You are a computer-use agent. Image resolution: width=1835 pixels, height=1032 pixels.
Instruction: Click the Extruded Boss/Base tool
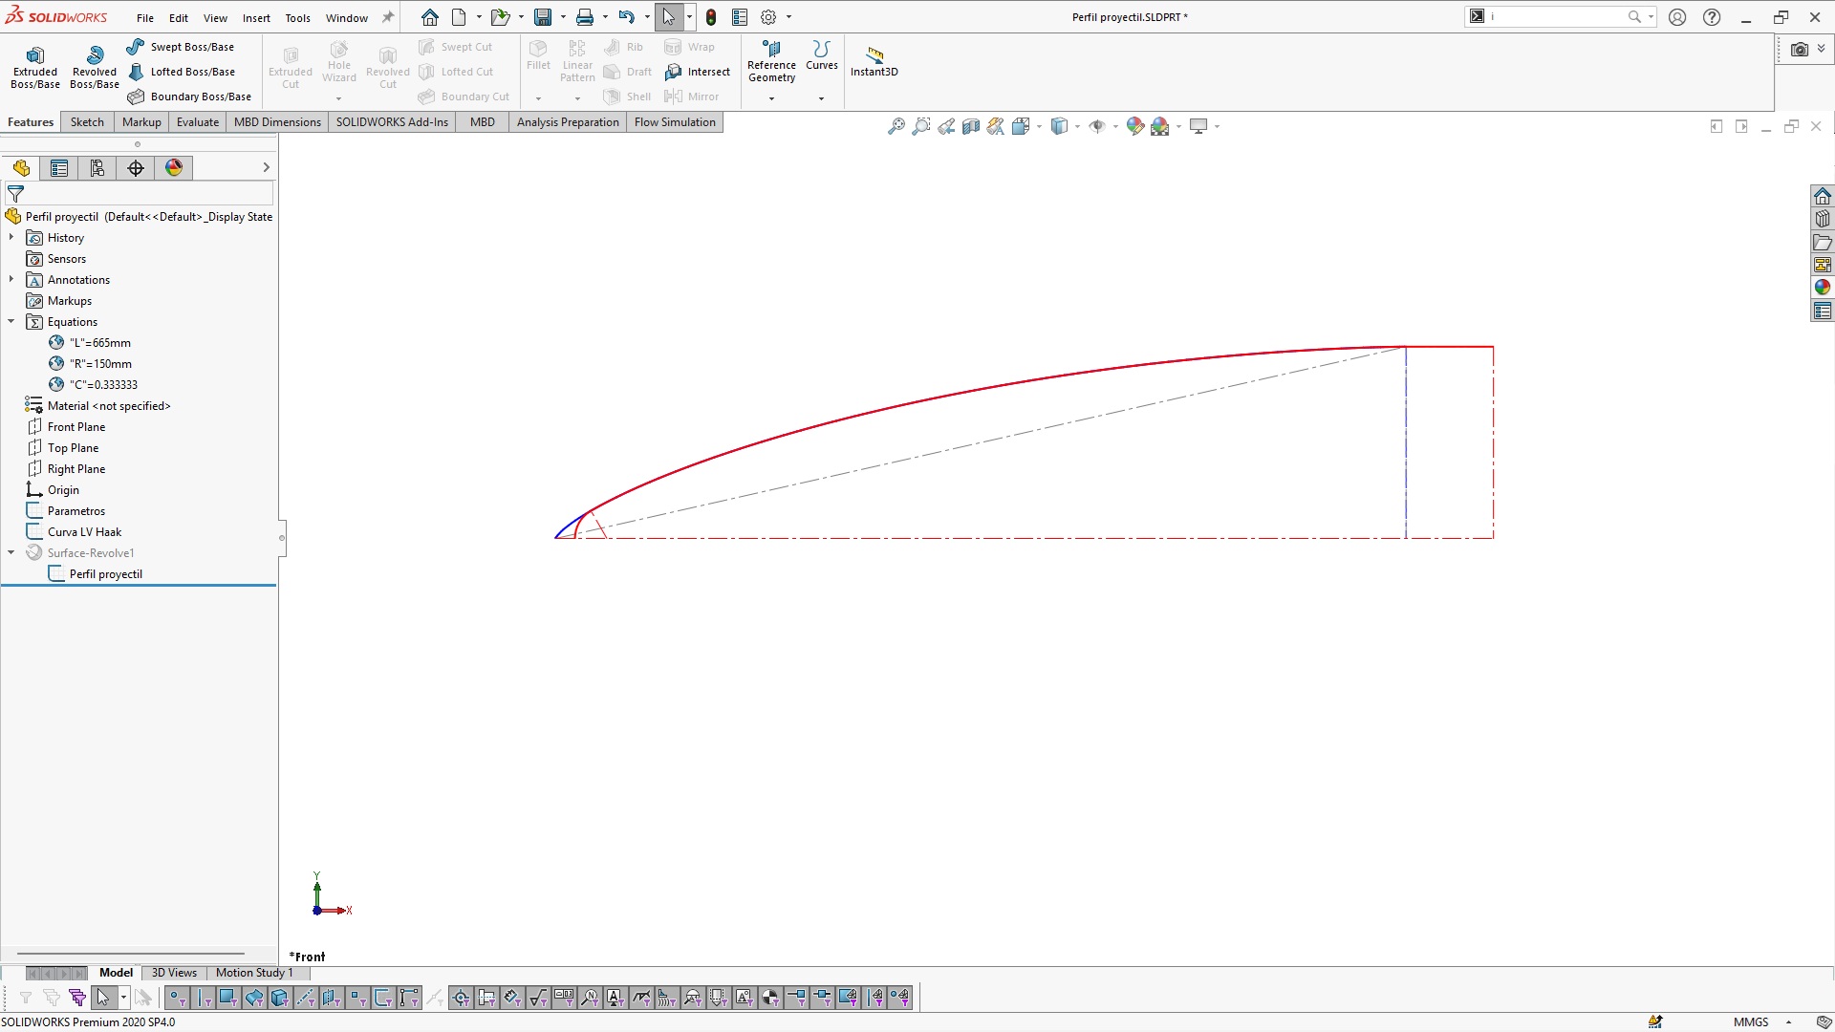(35, 67)
